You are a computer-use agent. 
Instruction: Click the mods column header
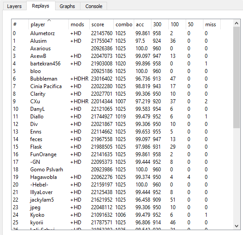point(79,24)
